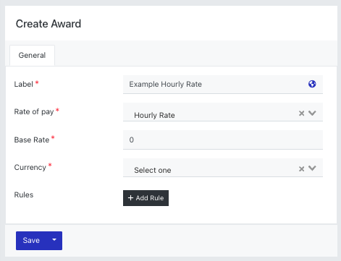Click the 'Rate of pay' field caption

pyautogui.click(x=34, y=112)
